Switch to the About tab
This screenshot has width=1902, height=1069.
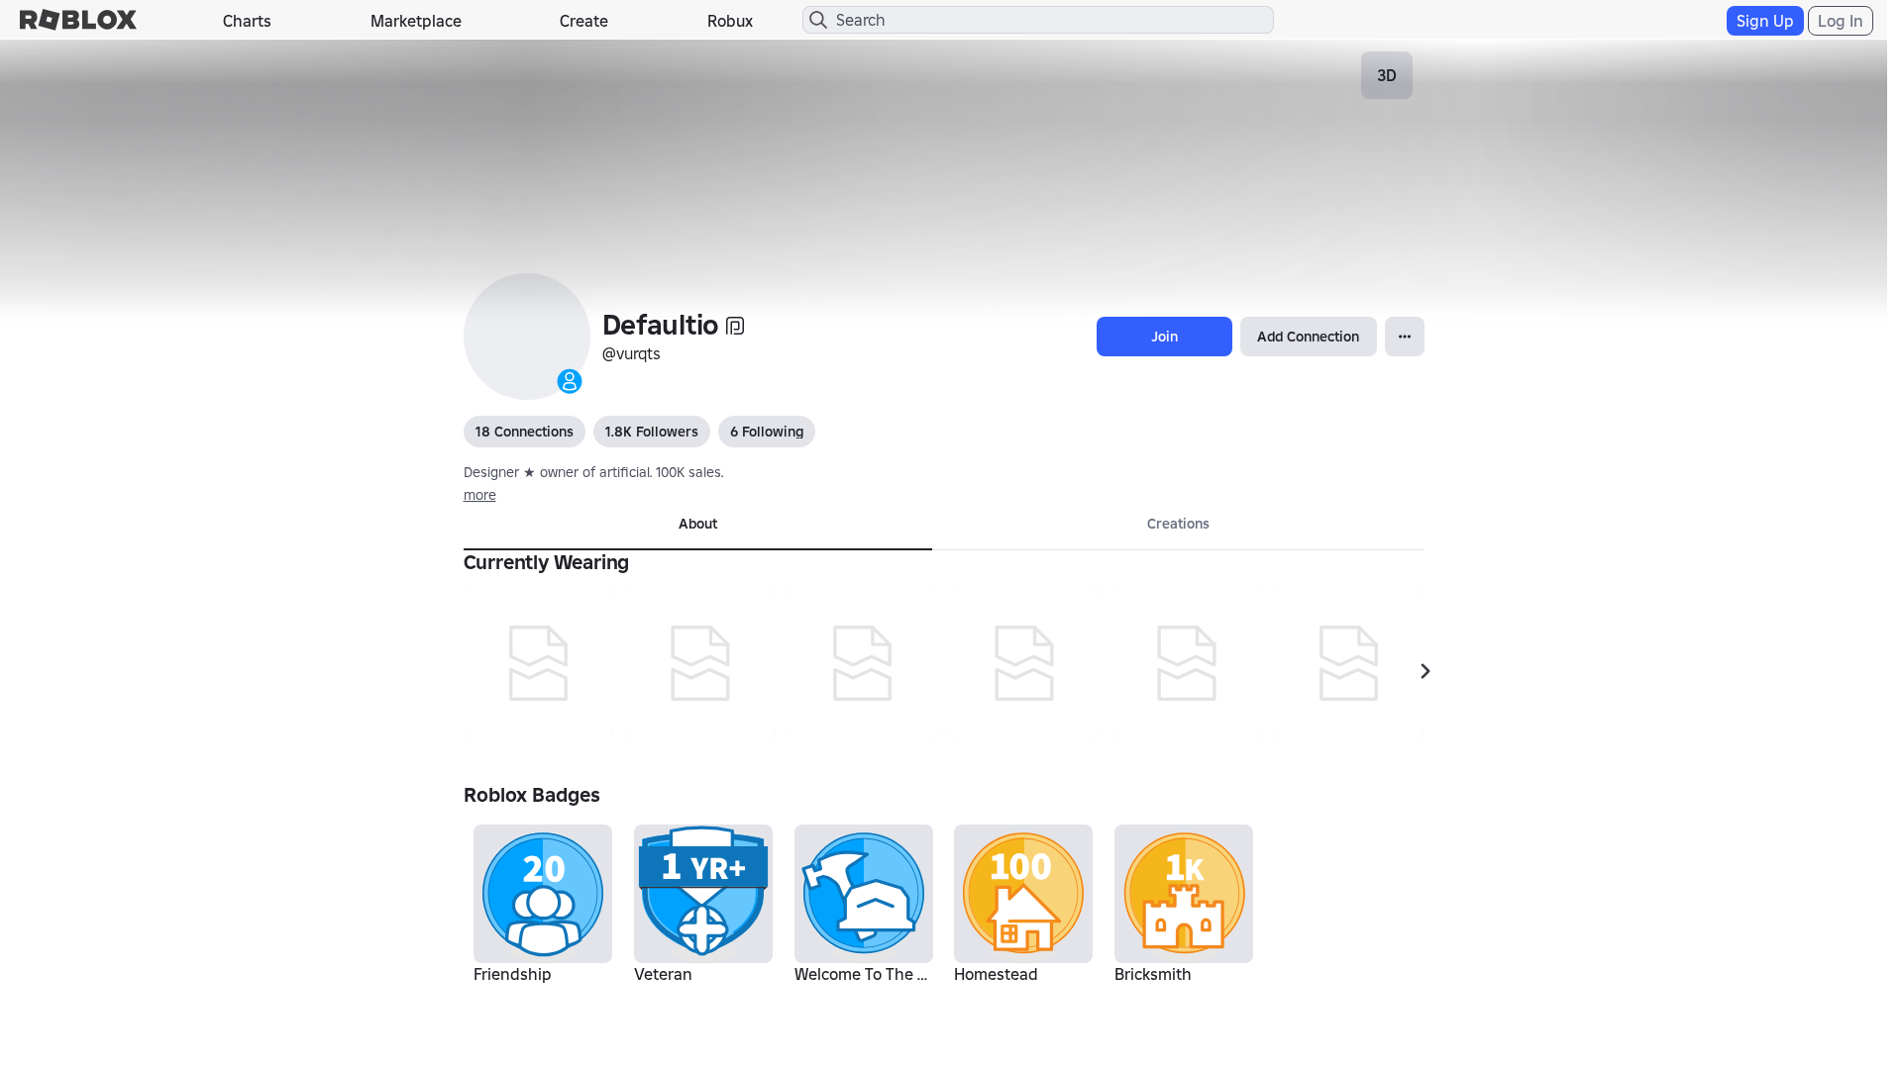pos(697,525)
